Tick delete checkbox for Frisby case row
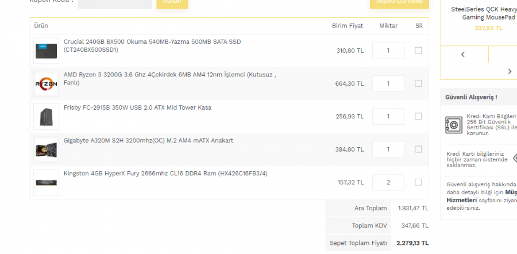Viewport: 517px width, 254px height. pos(418,116)
